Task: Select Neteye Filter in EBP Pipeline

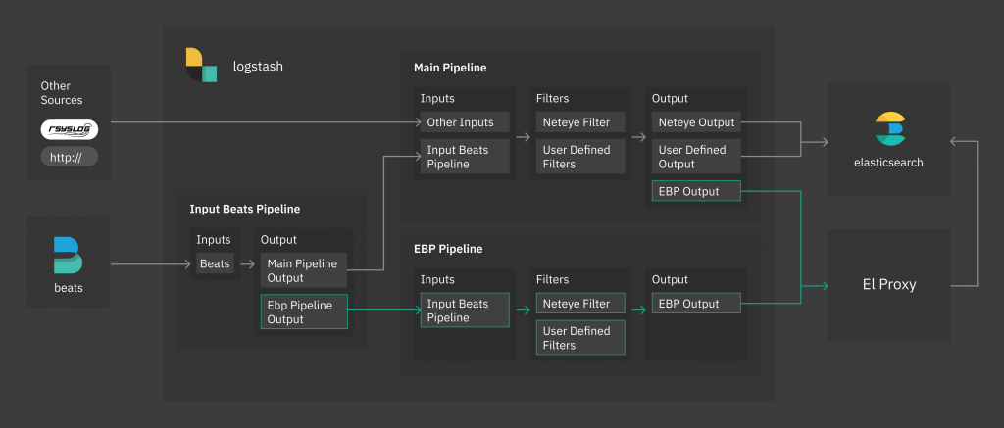Action: pos(580,304)
